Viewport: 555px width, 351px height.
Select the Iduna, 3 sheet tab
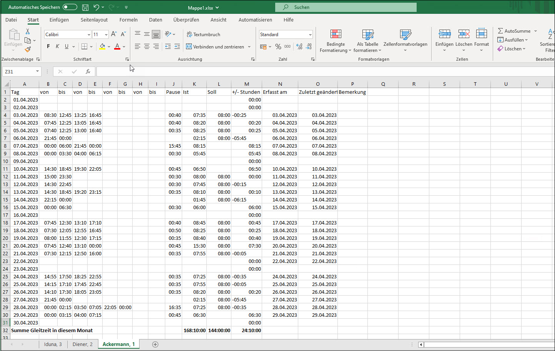(53, 344)
